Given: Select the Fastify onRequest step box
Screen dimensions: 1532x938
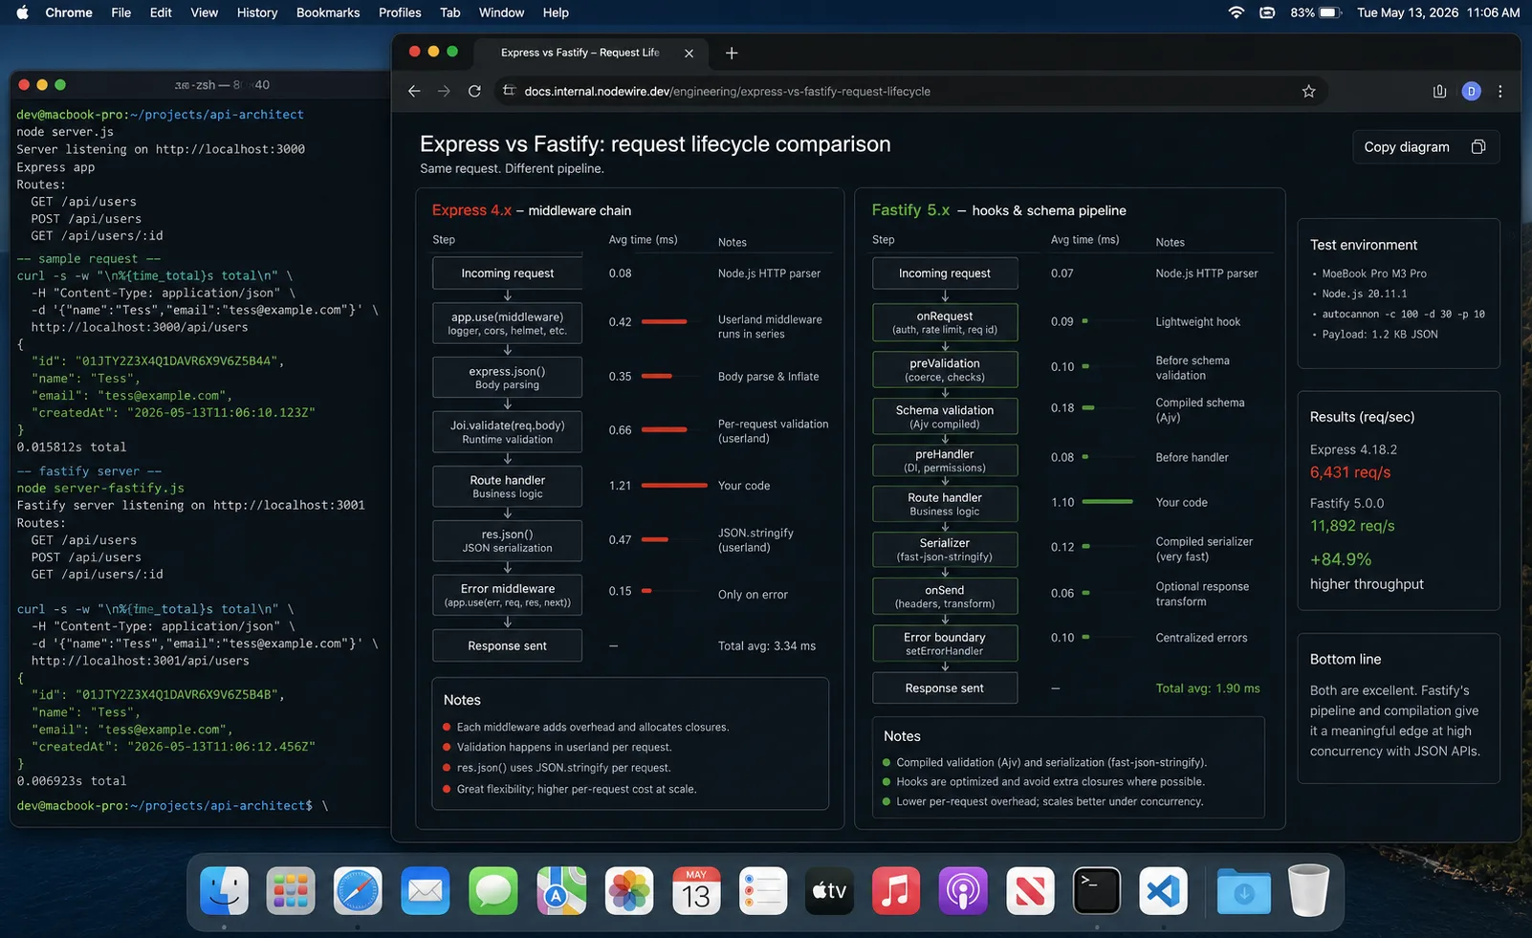Looking at the screenshot, I should (x=945, y=322).
